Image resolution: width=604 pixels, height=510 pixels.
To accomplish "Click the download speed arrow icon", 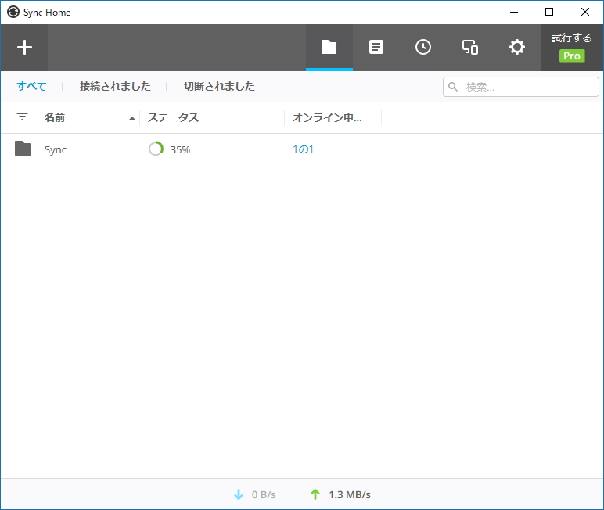I will 239,494.
